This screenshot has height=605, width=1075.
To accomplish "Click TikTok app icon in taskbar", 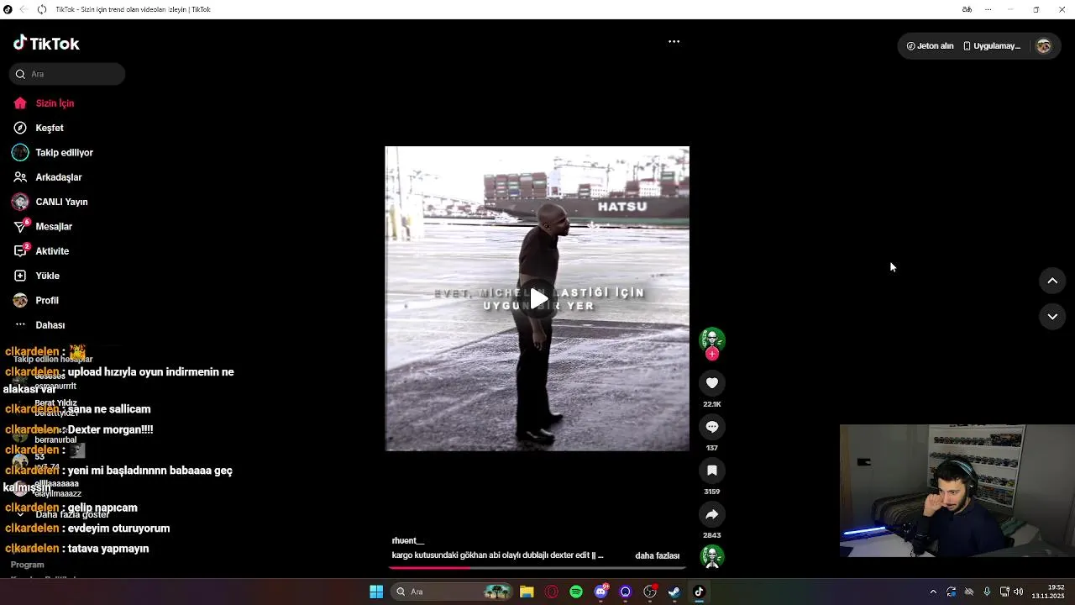I will pos(699,592).
